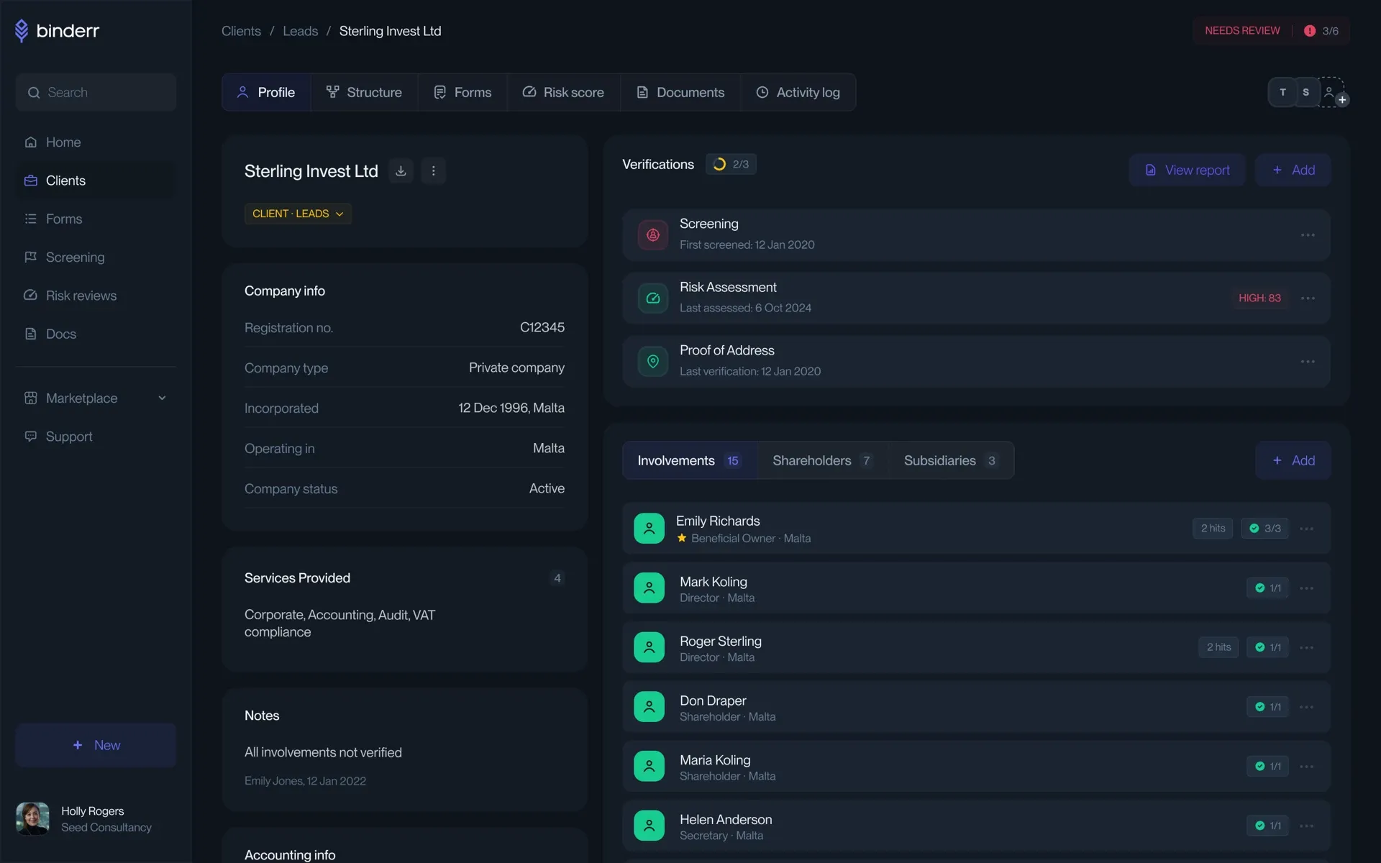Open the Screening verification red icon
Image resolution: width=1381 pixels, height=863 pixels.
(652, 235)
